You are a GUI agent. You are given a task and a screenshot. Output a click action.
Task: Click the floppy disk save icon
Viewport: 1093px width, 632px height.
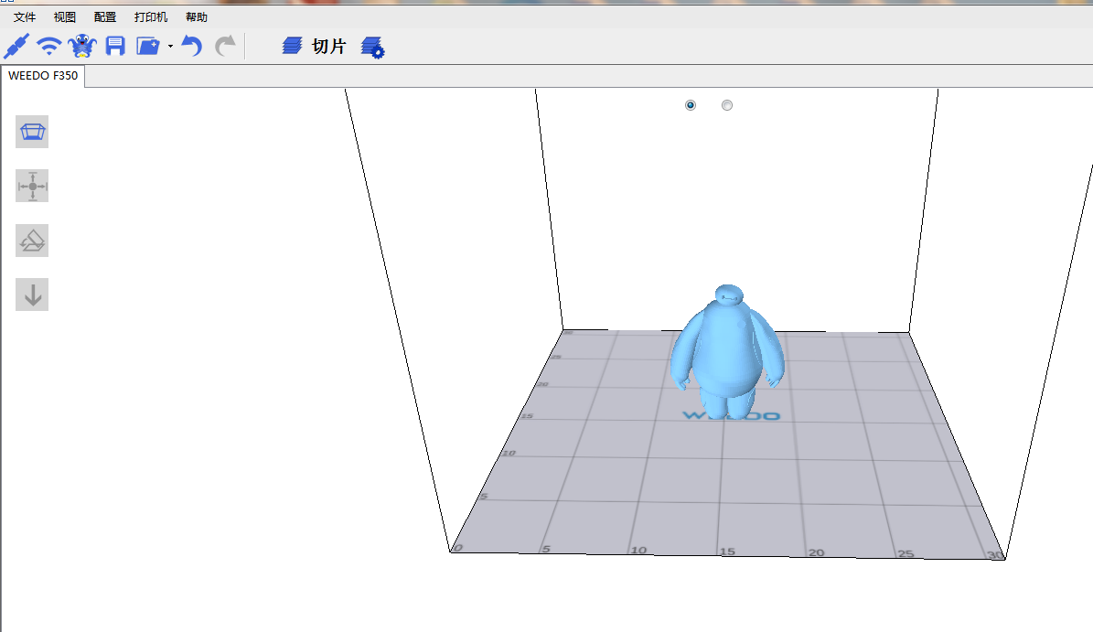115,46
